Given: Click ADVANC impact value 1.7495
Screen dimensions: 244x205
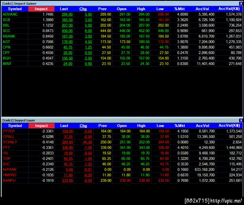Looking at the screenshot, I should pos(48,15).
